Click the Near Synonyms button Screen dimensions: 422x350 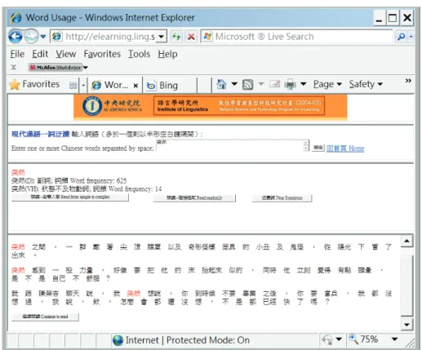[x=282, y=198]
